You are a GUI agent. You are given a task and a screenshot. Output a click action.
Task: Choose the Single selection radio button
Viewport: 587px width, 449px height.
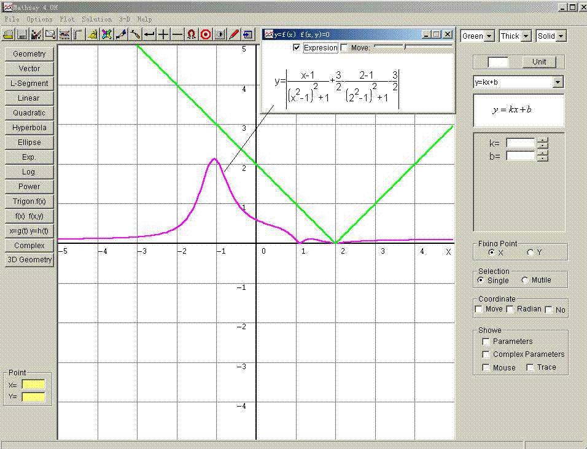coord(481,280)
